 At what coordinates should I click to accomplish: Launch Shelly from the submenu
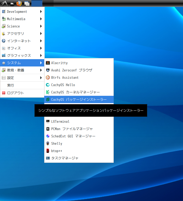pos(79,143)
